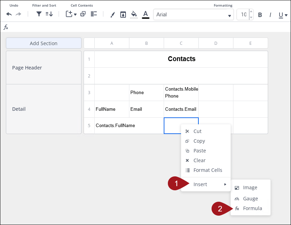The width and height of the screenshot is (291, 225).
Task: Click the Add Section button
Action: (44, 43)
